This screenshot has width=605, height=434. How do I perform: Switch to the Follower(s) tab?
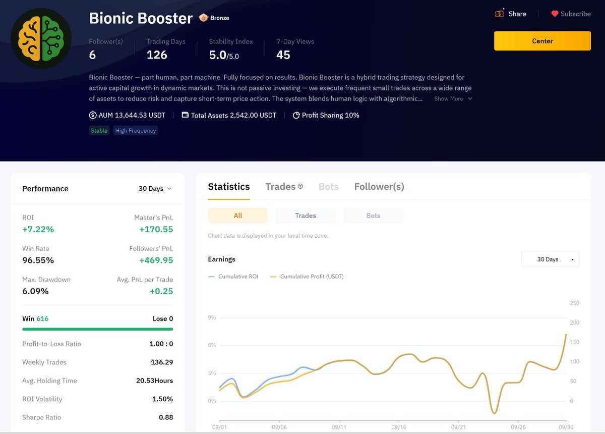pyautogui.click(x=379, y=186)
